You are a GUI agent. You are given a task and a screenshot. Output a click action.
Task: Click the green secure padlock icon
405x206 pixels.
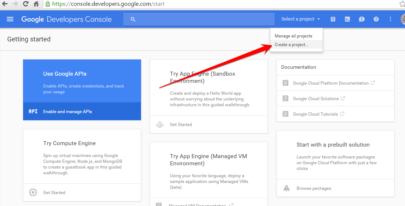click(48, 4)
